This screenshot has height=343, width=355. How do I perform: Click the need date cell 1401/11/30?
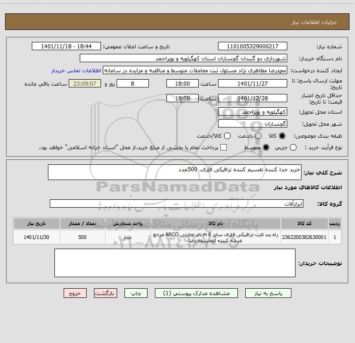point(36,237)
